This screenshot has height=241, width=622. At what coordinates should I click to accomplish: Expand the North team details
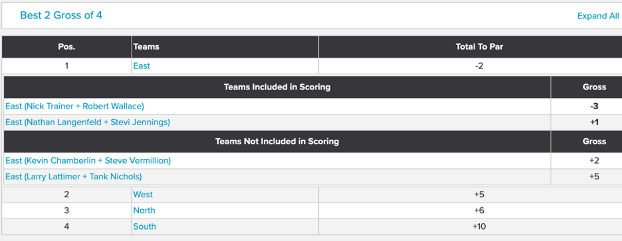pos(144,211)
